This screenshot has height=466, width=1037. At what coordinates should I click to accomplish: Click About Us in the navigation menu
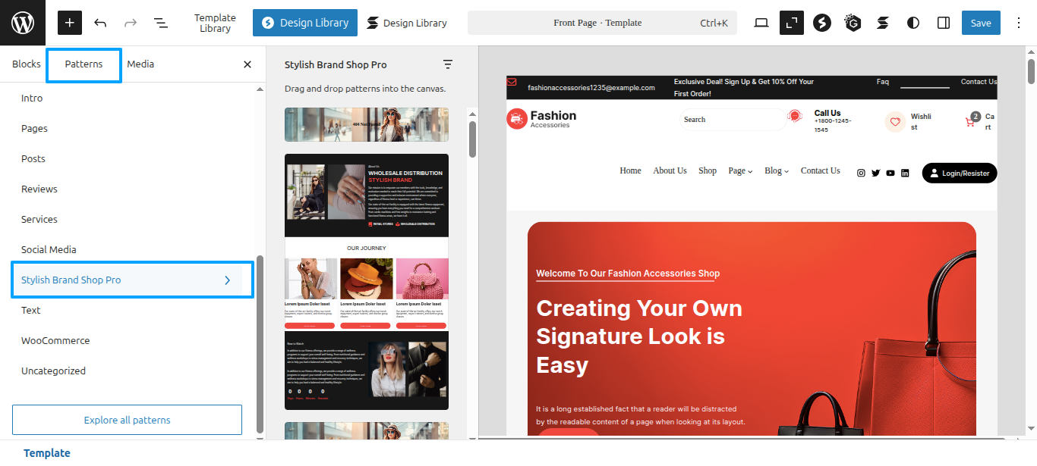tap(670, 171)
